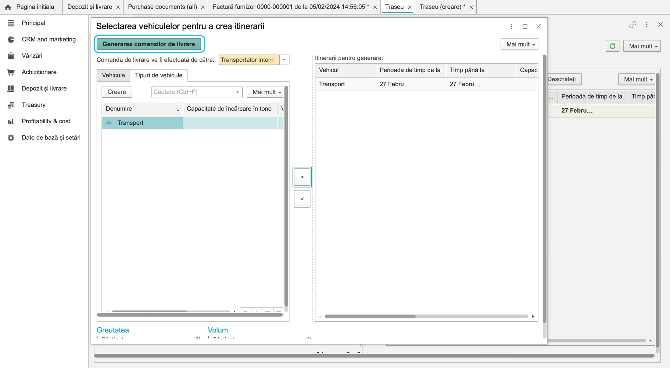Click the Creare button
Viewport: 670px width, 368px height.
tap(117, 92)
